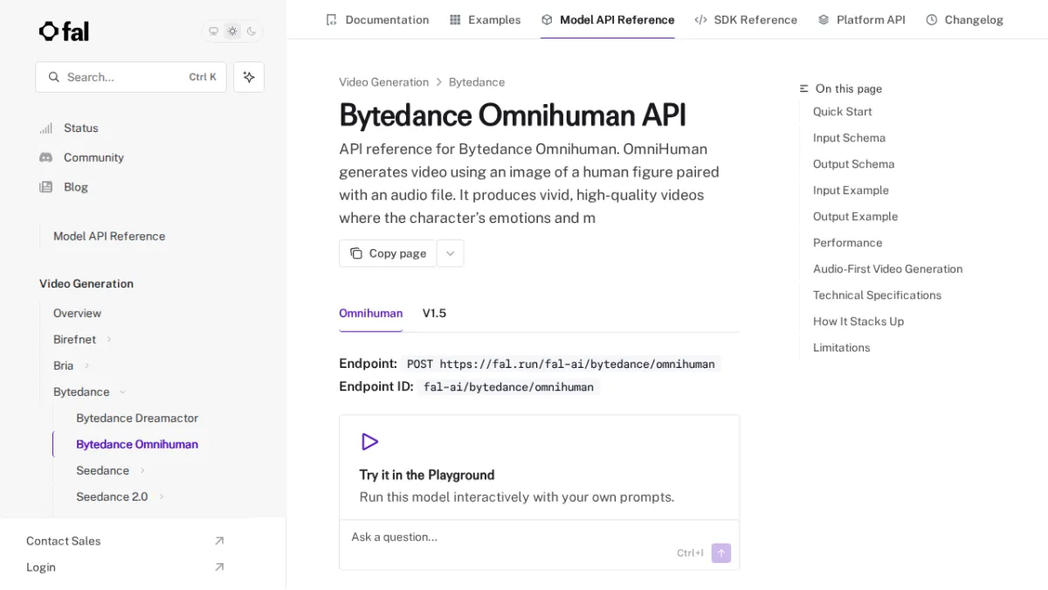Open the Changelog tab

965,19
